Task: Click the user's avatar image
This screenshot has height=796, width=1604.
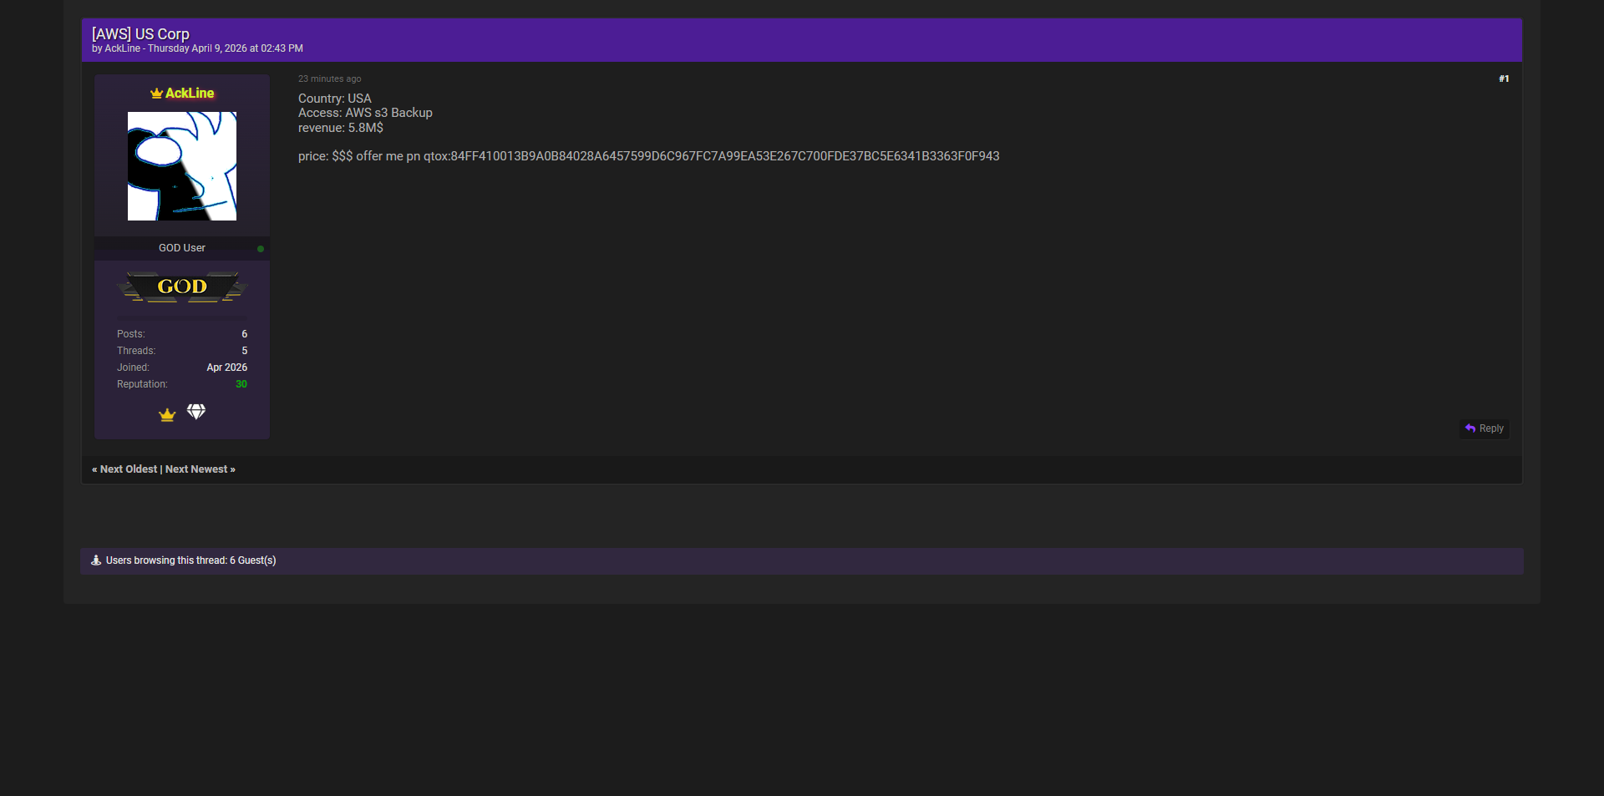Action: (182, 166)
